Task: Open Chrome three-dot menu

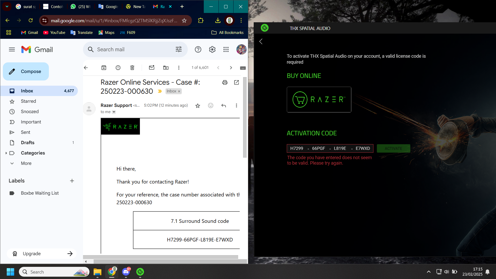Action: 241,20
